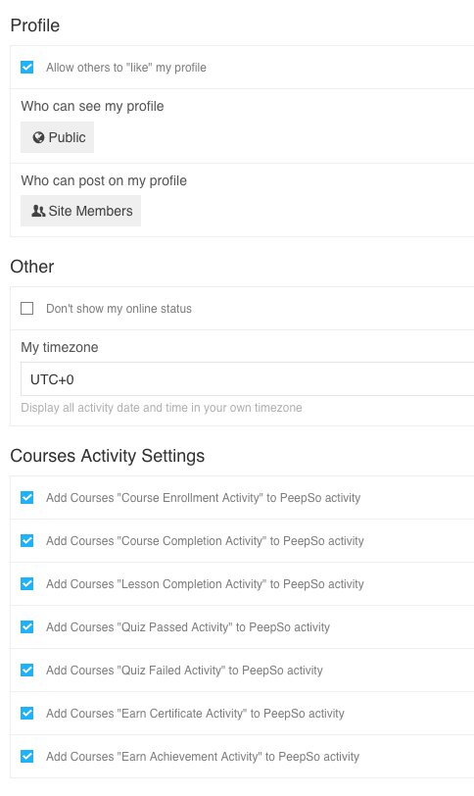Open the UTC+0 timezone selector
This screenshot has height=796, width=474.
click(x=248, y=379)
